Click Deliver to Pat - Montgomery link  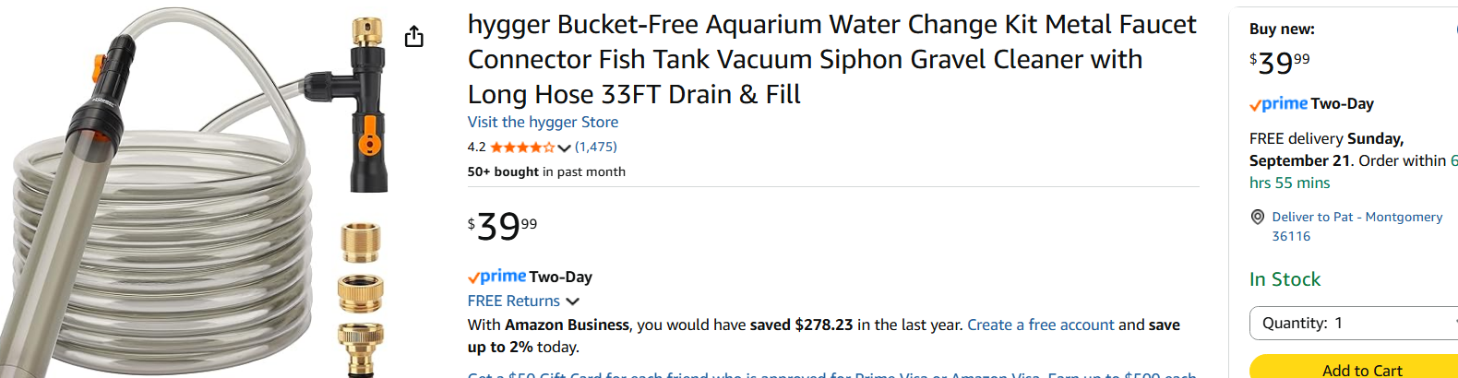click(x=1356, y=226)
